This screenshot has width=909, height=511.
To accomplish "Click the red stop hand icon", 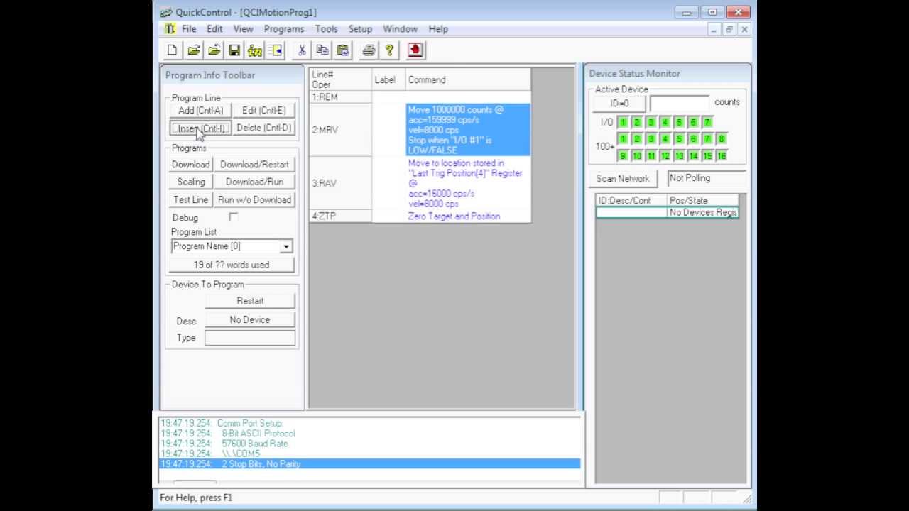I will click(x=415, y=50).
